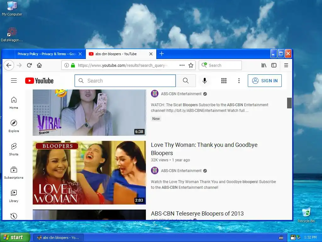
Task: Click the 32K views text
Action: coord(159,160)
